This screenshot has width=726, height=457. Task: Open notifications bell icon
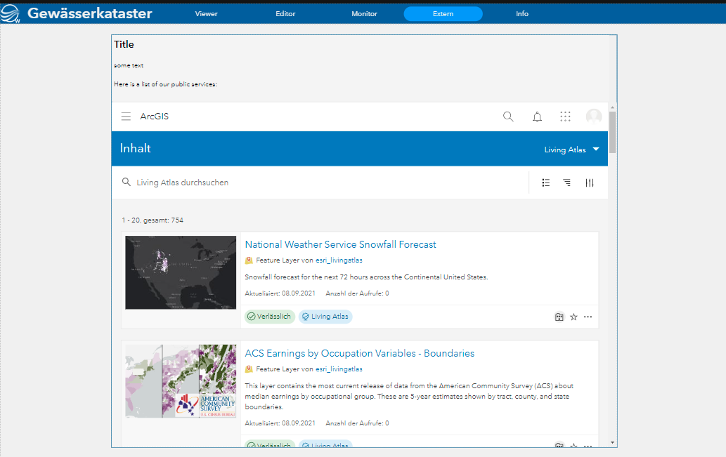pyautogui.click(x=537, y=117)
